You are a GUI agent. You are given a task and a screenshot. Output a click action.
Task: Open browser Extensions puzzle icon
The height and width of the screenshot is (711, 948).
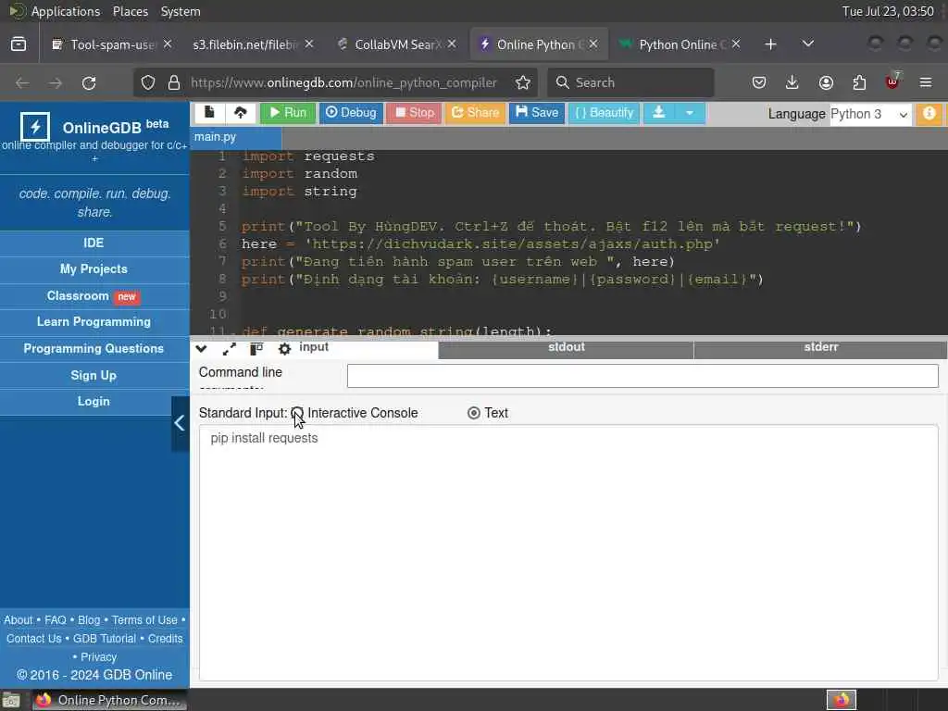click(x=859, y=82)
